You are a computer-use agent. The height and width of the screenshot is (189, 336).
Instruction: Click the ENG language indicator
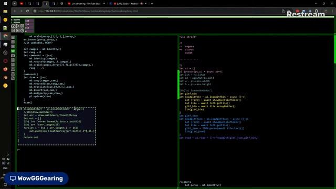tap(5, 168)
